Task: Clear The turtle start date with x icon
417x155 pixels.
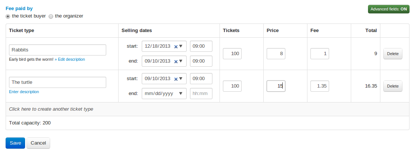Action: pos(176,79)
